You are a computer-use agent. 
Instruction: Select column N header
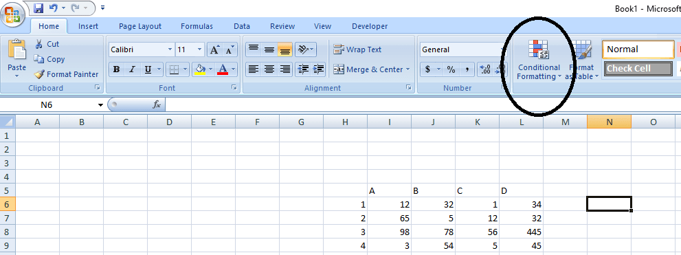click(609, 122)
